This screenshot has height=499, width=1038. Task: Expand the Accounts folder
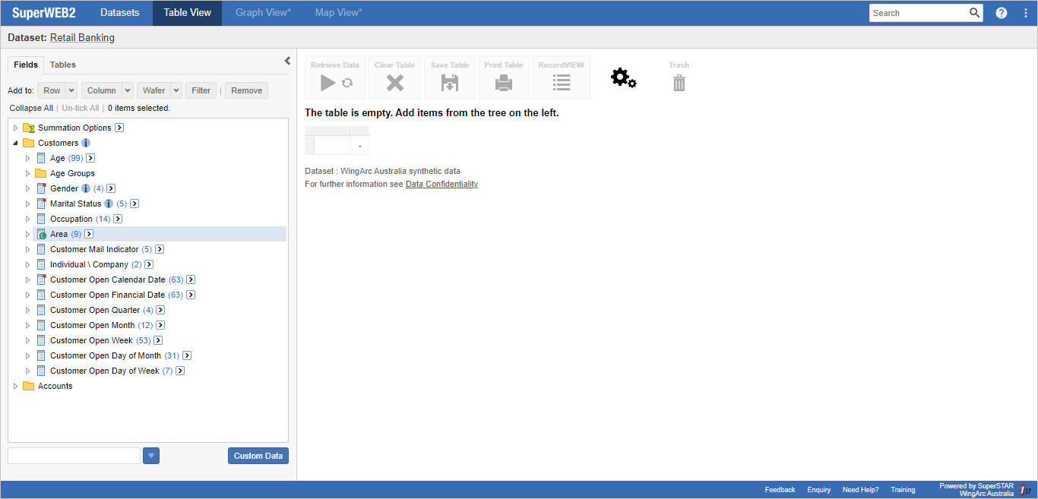[x=16, y=386]
